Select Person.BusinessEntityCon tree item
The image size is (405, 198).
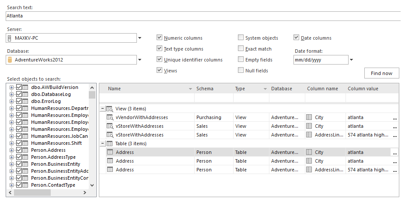click(59, 178)
